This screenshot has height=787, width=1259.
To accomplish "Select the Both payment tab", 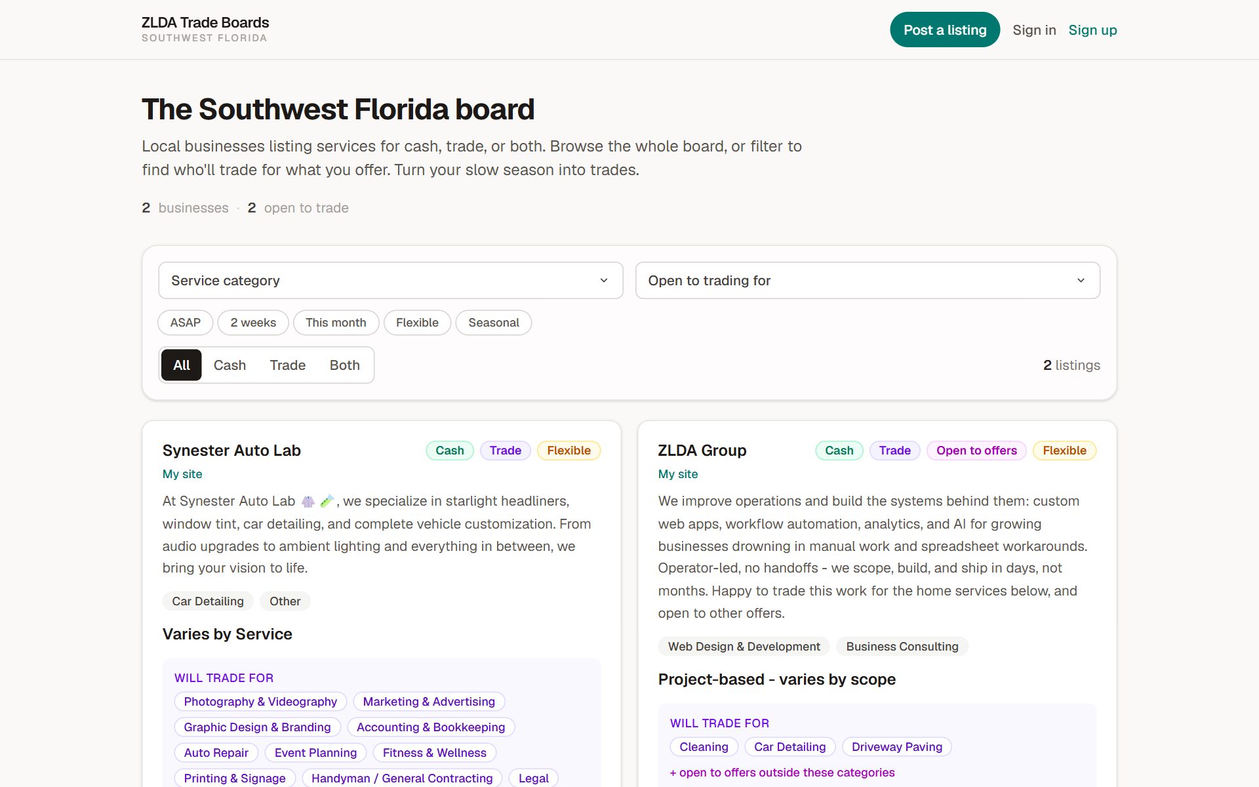I will [345, 365].
